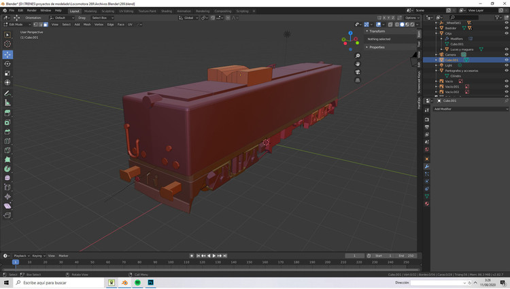
Task: Collapse the Caja collection in outliner
Action: [436, 33]
